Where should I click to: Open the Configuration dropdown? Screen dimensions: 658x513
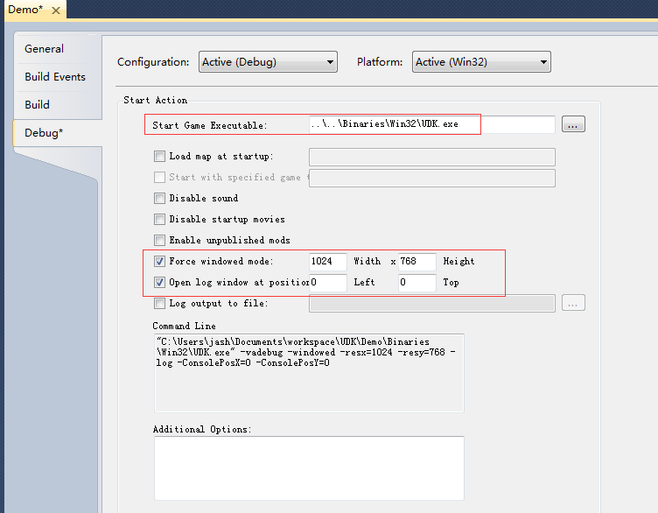(268, 62)
